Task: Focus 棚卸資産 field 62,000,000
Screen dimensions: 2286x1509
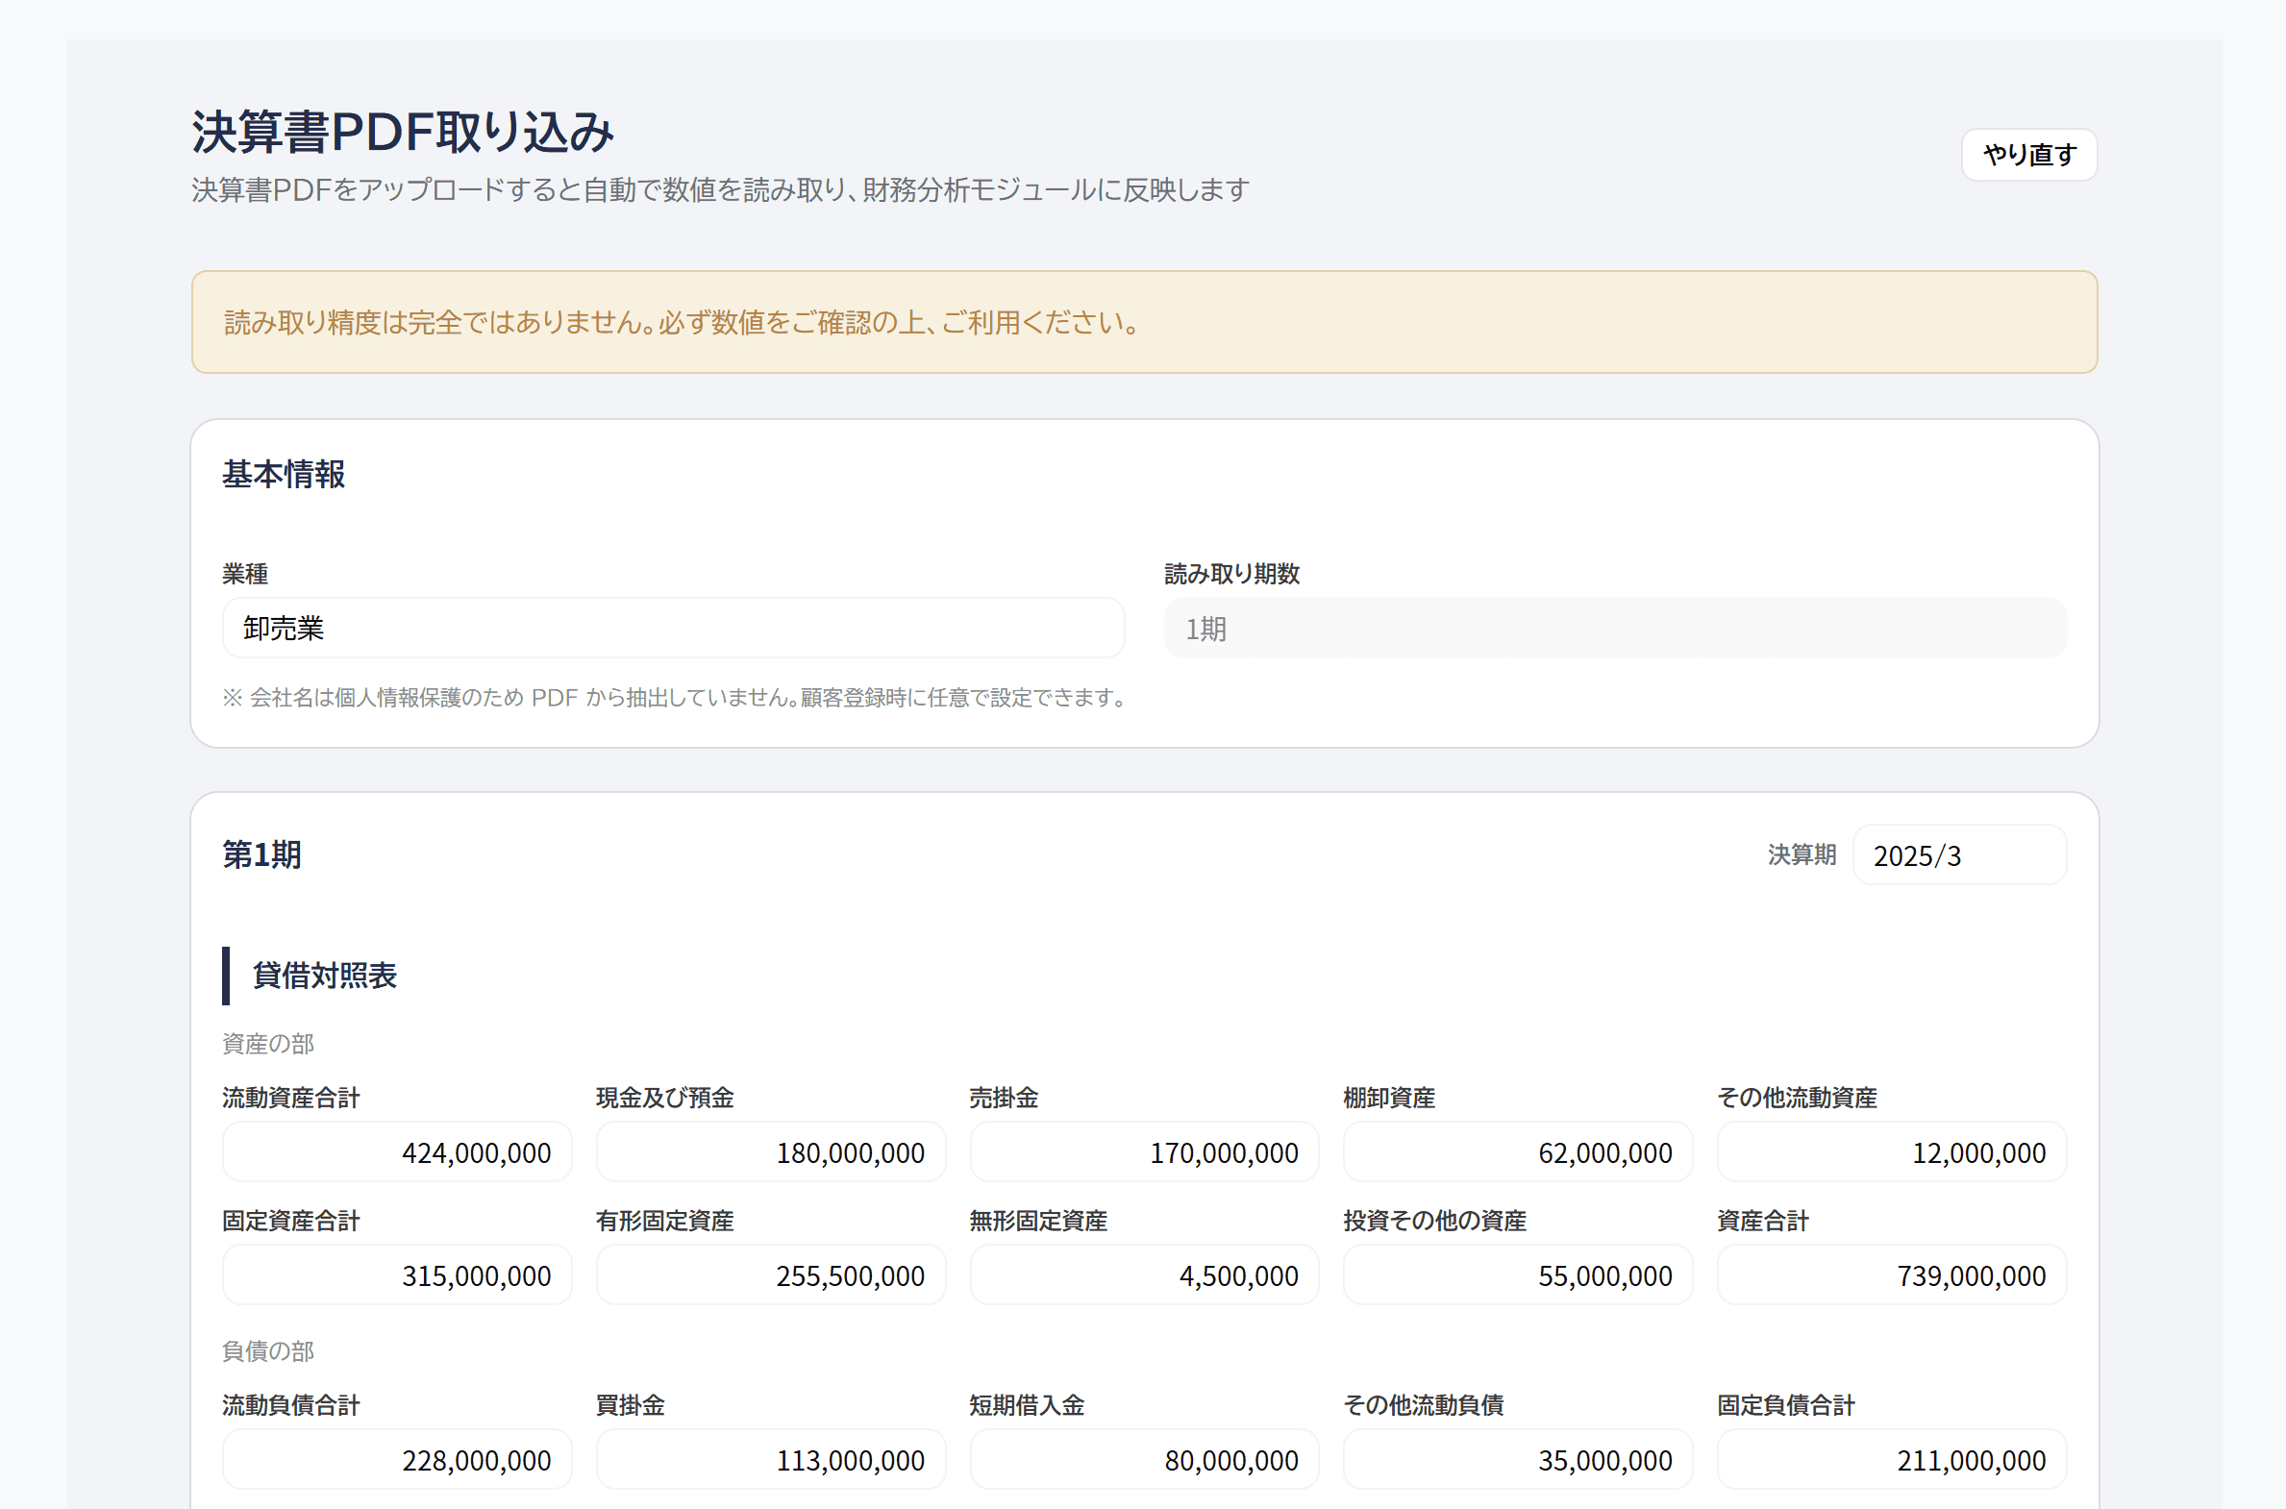Action: [1518, 1152]
